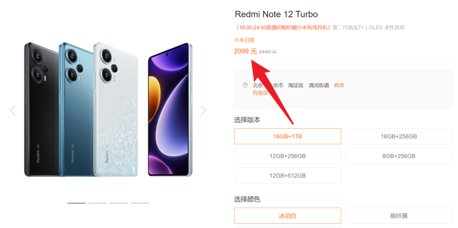Viewport: 458px width, 228px height.
Task: Click the location pin icon
Action: pyautogui.click(x=246, y=85)
